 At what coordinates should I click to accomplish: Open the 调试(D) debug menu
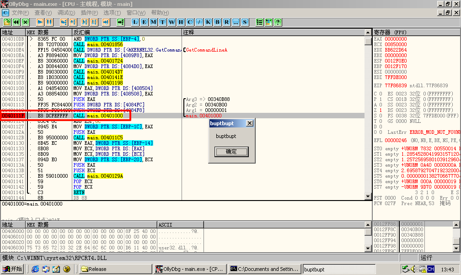(x=66, y=13)
